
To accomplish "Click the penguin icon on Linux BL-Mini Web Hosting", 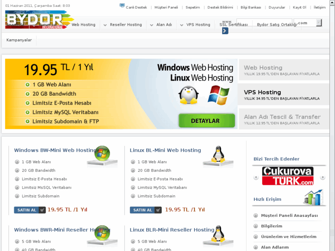I will (x=218, y=154).
